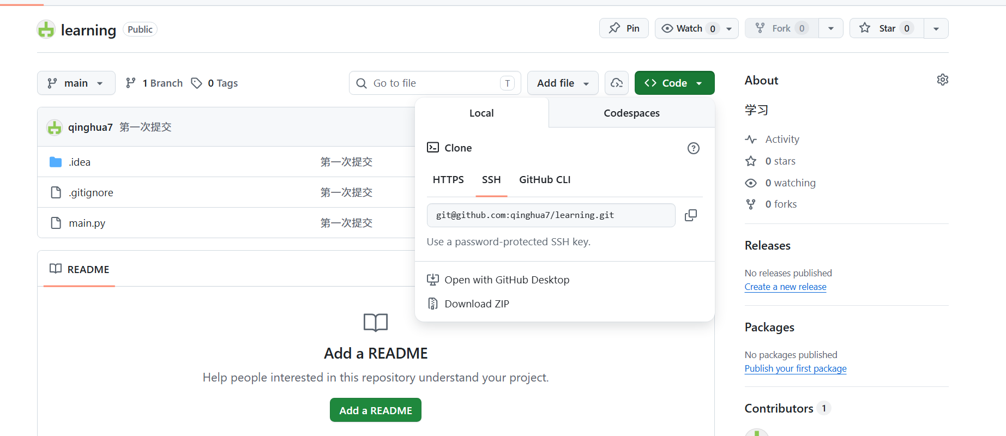Viewport: 1006px width, 436px height.
Task: Open the commit message on the .gitignore row
Action: [346, 192]
